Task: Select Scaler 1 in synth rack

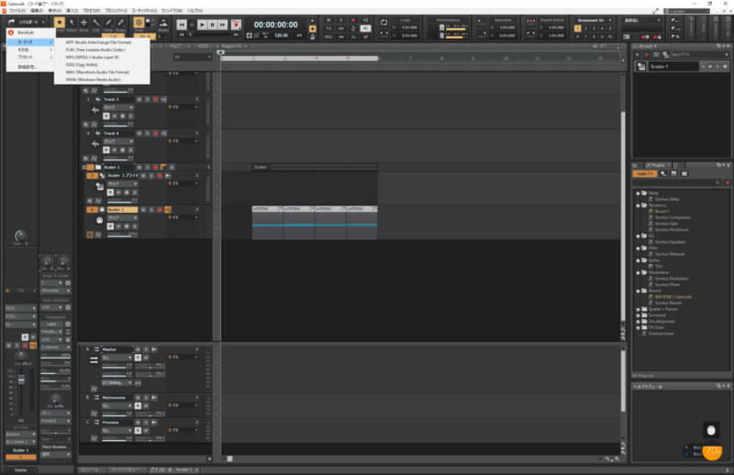Action: (673, 66)
